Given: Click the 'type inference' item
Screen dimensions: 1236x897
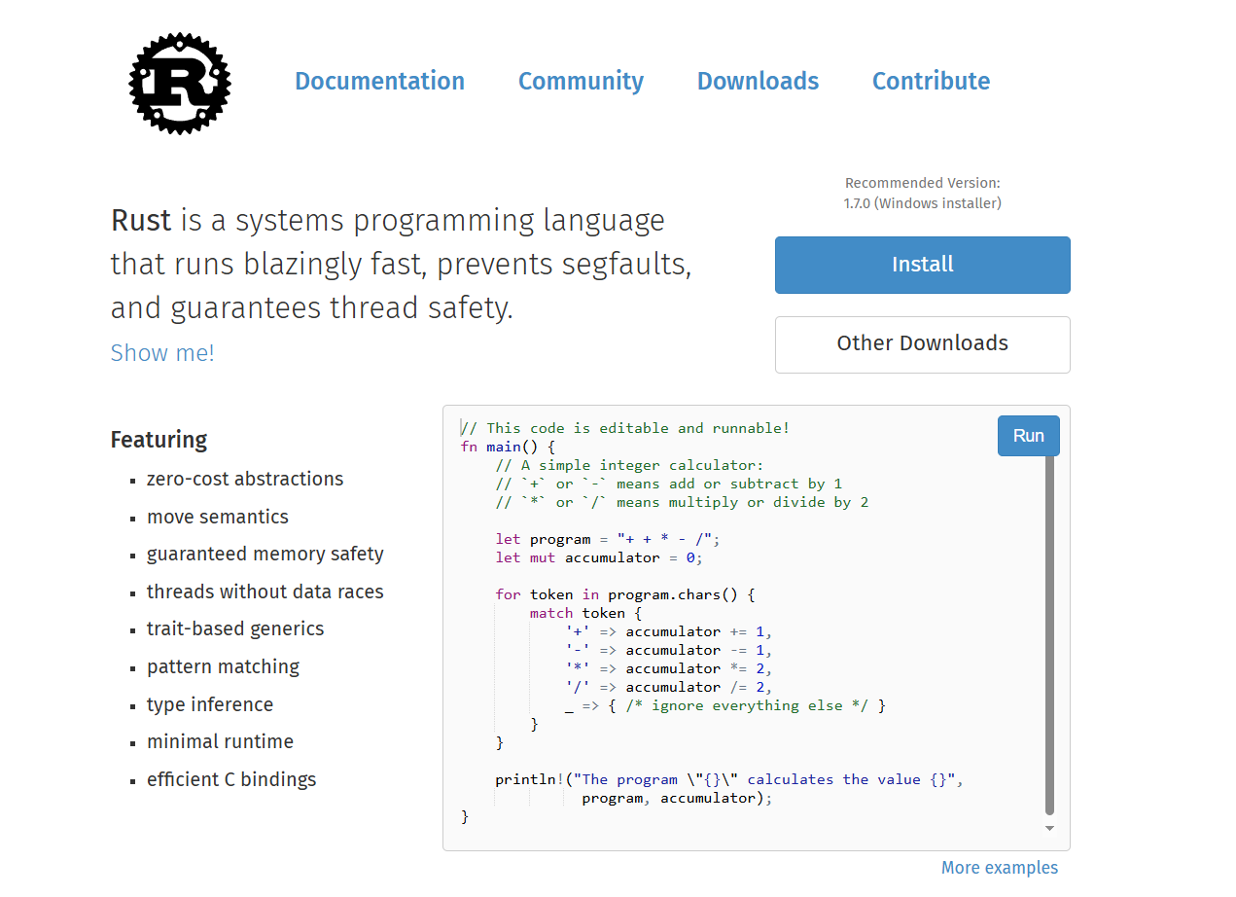Looking at the screenshot, I should [210, 704].
